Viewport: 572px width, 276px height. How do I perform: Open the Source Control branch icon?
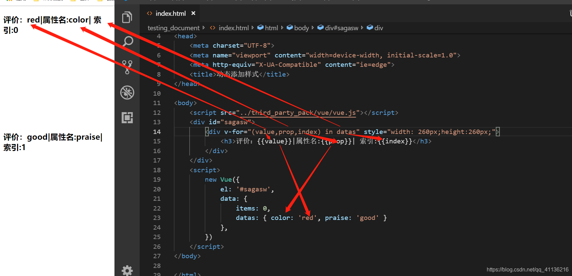click(127, 67)
